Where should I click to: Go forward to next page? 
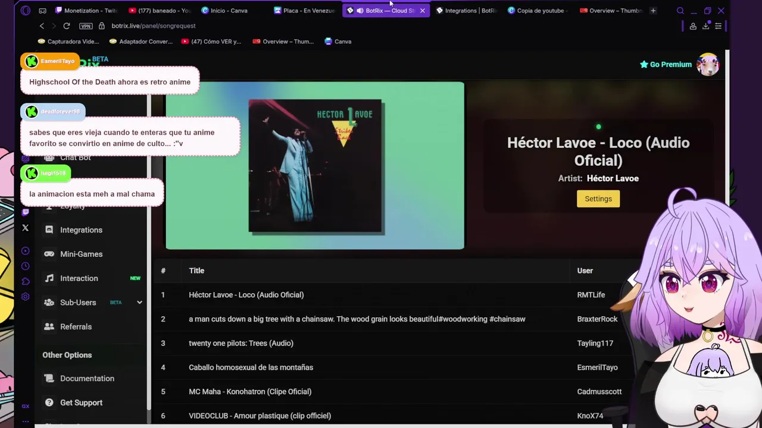(54, 26)
